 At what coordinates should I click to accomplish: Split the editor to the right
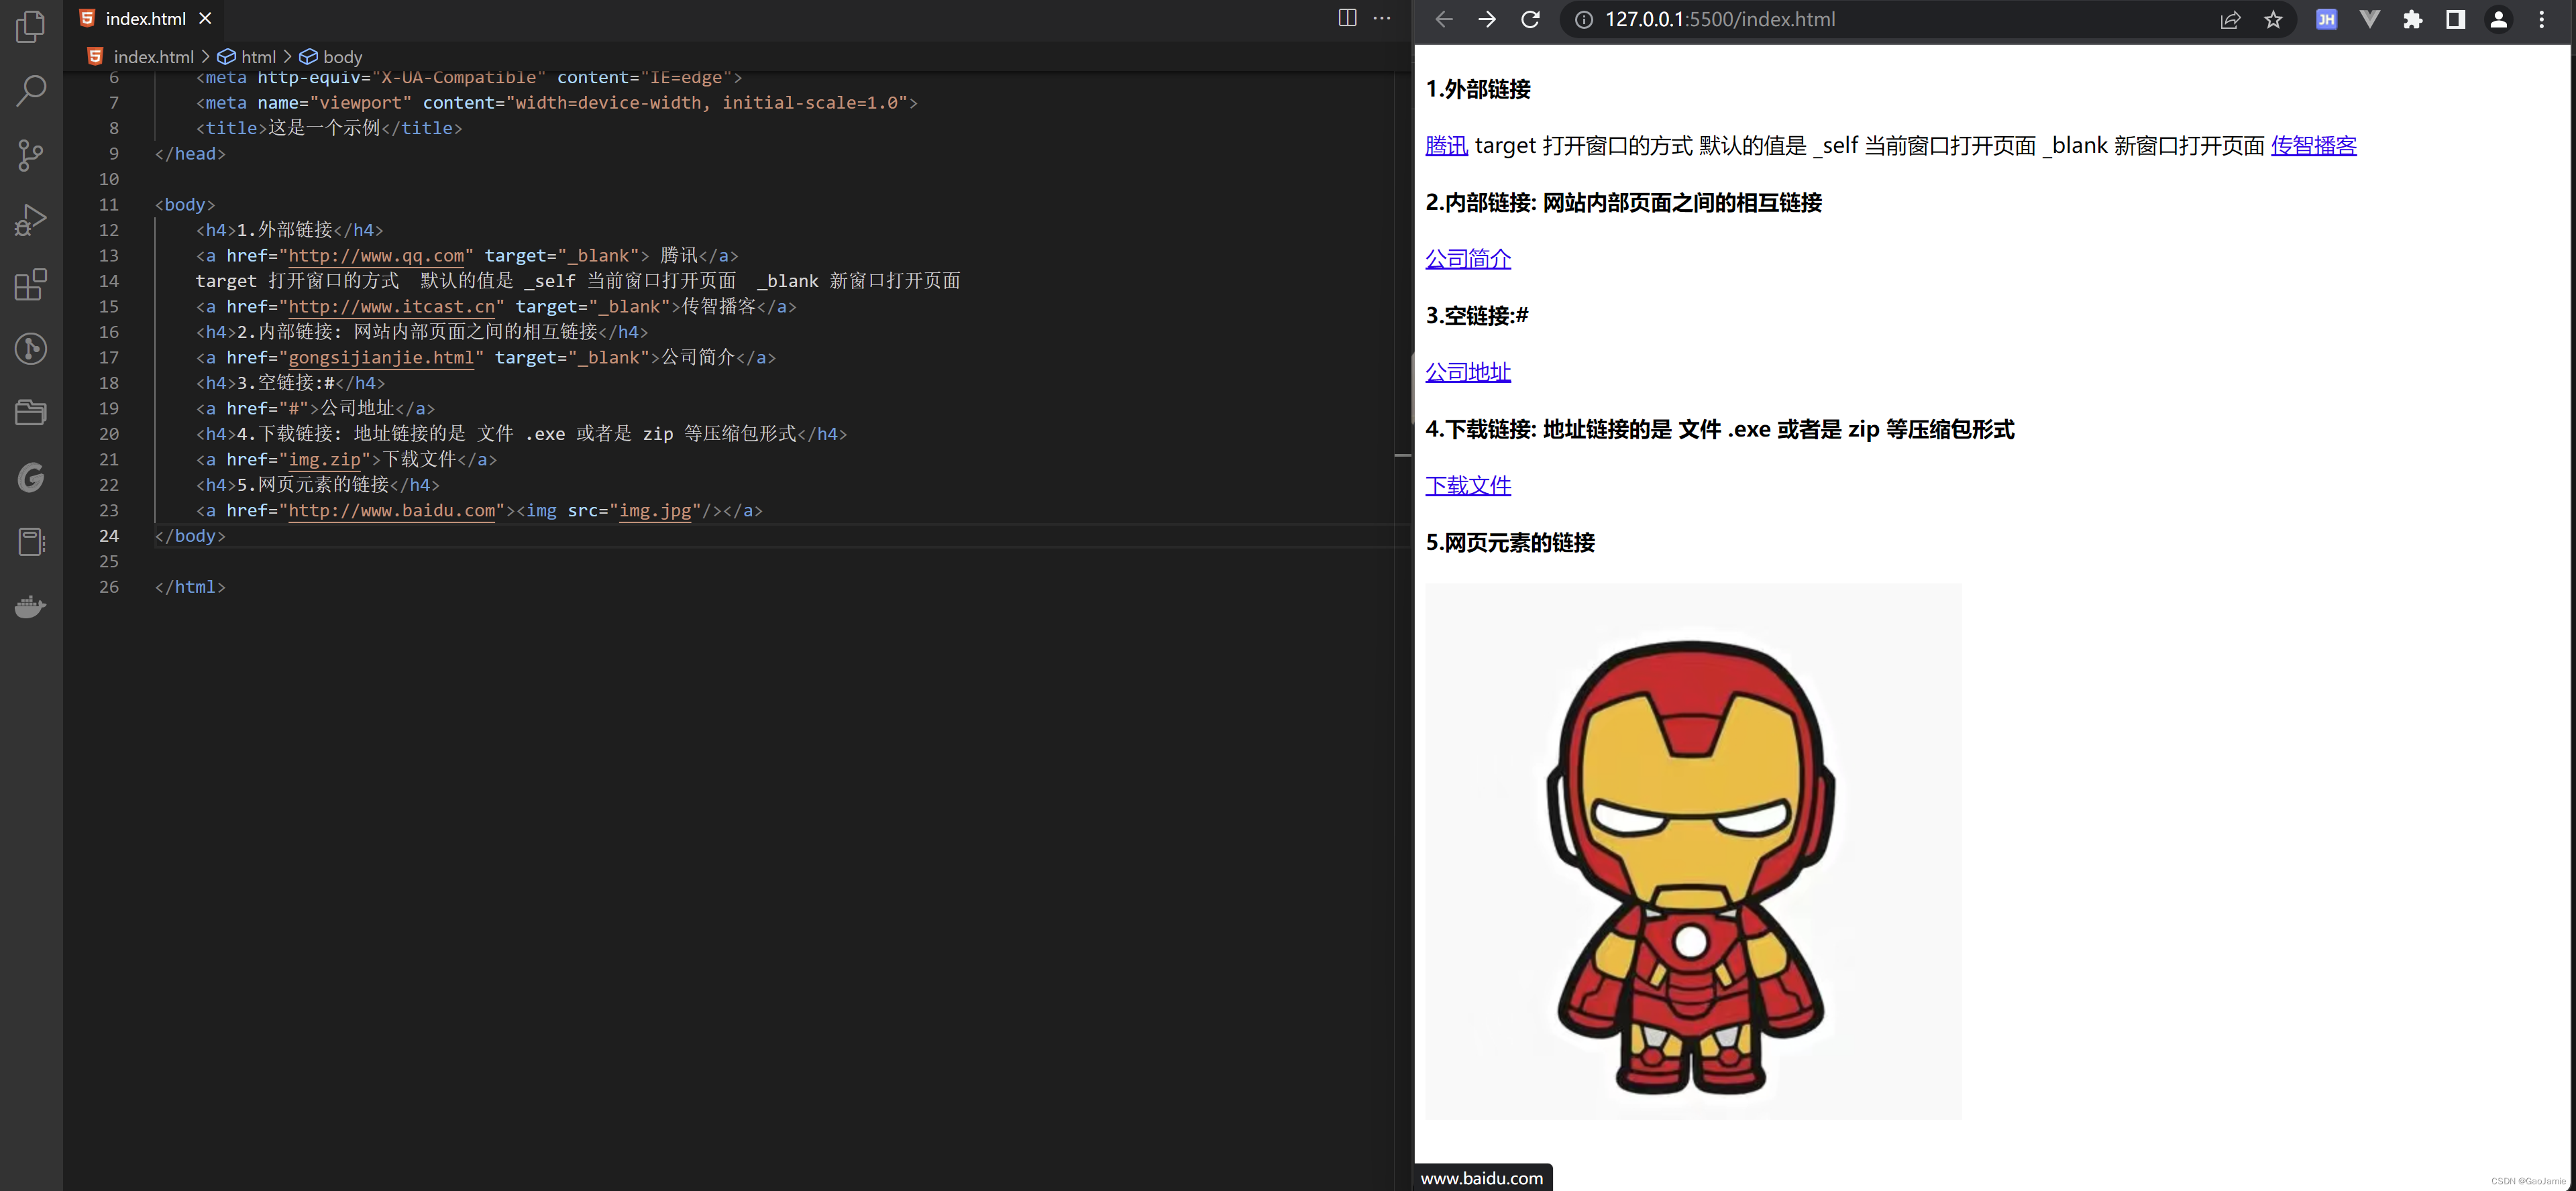(x=1347, y=18)
